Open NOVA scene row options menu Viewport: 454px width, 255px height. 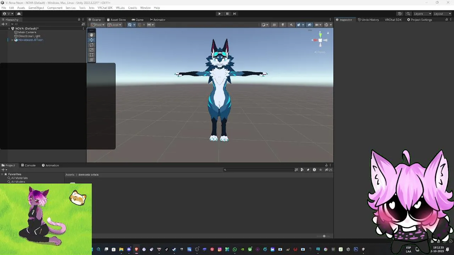84,28
